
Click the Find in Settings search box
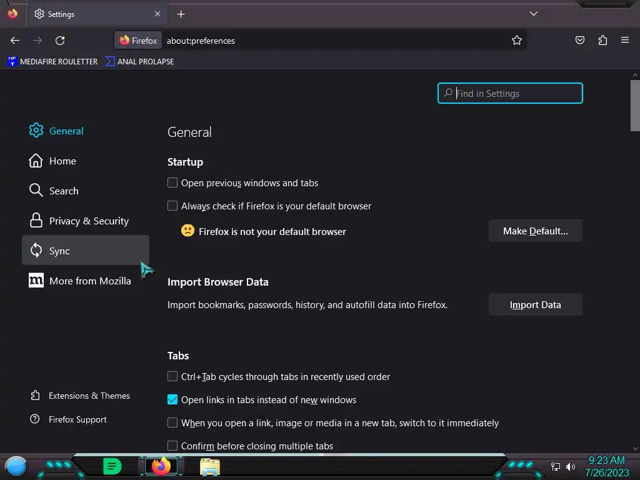[510, 93]
